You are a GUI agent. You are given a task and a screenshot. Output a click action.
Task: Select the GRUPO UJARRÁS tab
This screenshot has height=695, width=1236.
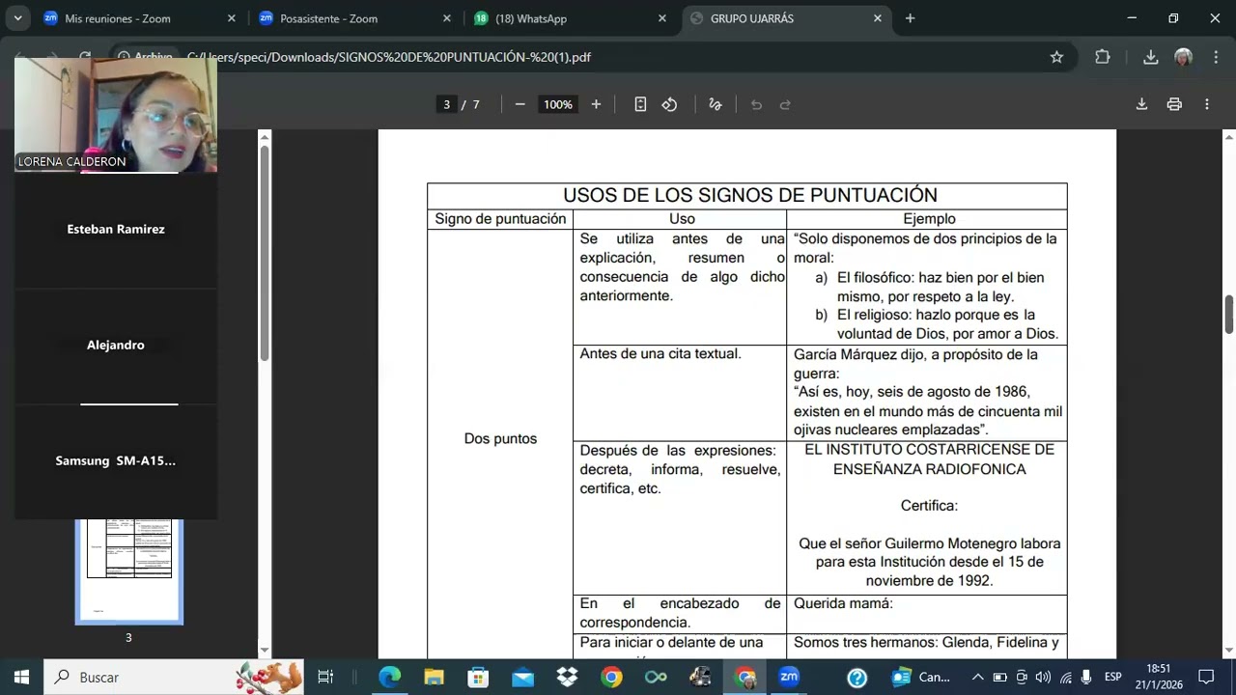[x=786, y=18]
